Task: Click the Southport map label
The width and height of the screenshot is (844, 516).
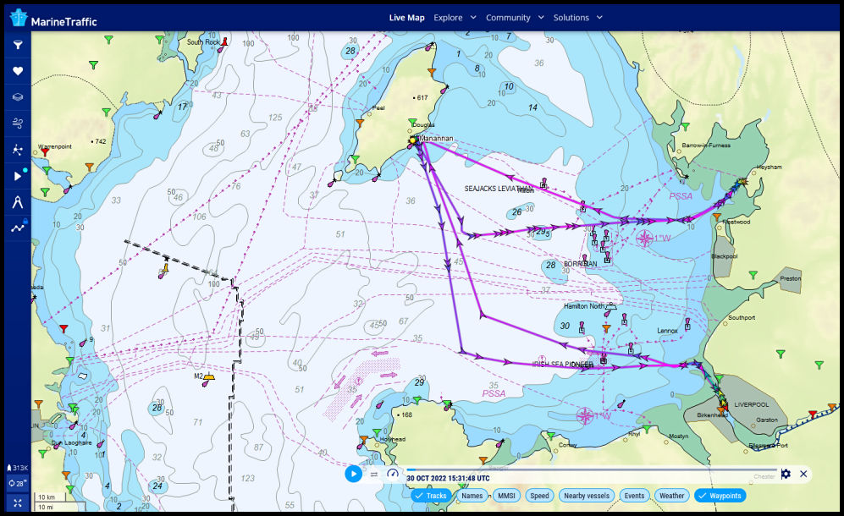Action: (742, 317)
